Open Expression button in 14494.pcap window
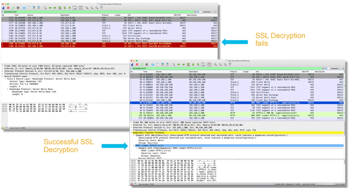The height and width of the screenshot is (188, 350). click(335, 68)
